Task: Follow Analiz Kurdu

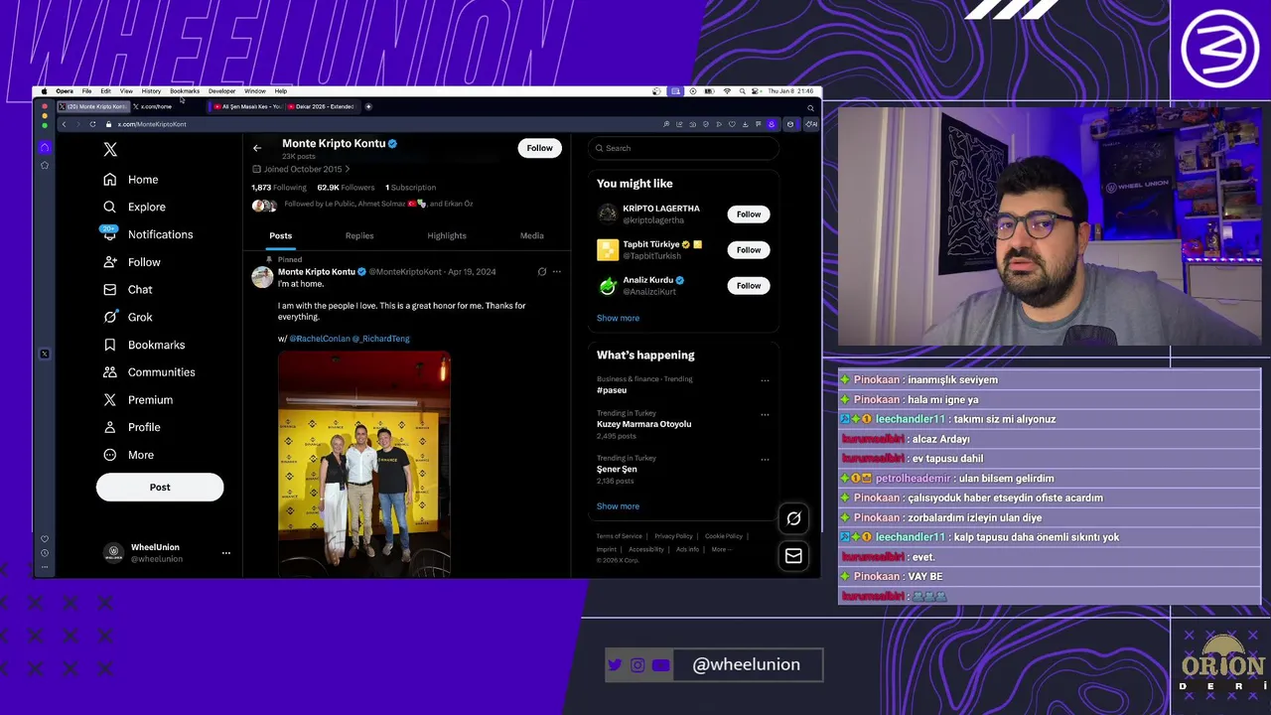Action: 749,286
